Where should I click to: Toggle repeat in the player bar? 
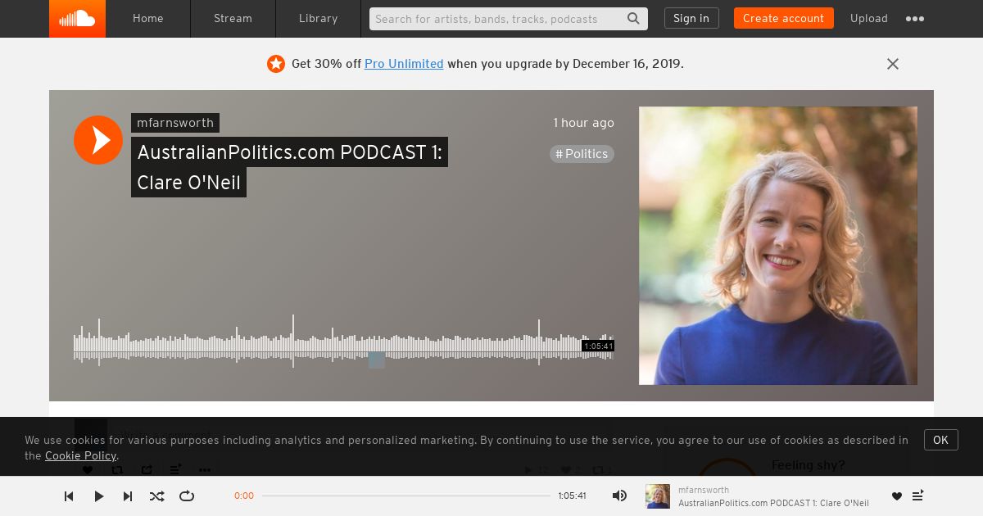187,496
